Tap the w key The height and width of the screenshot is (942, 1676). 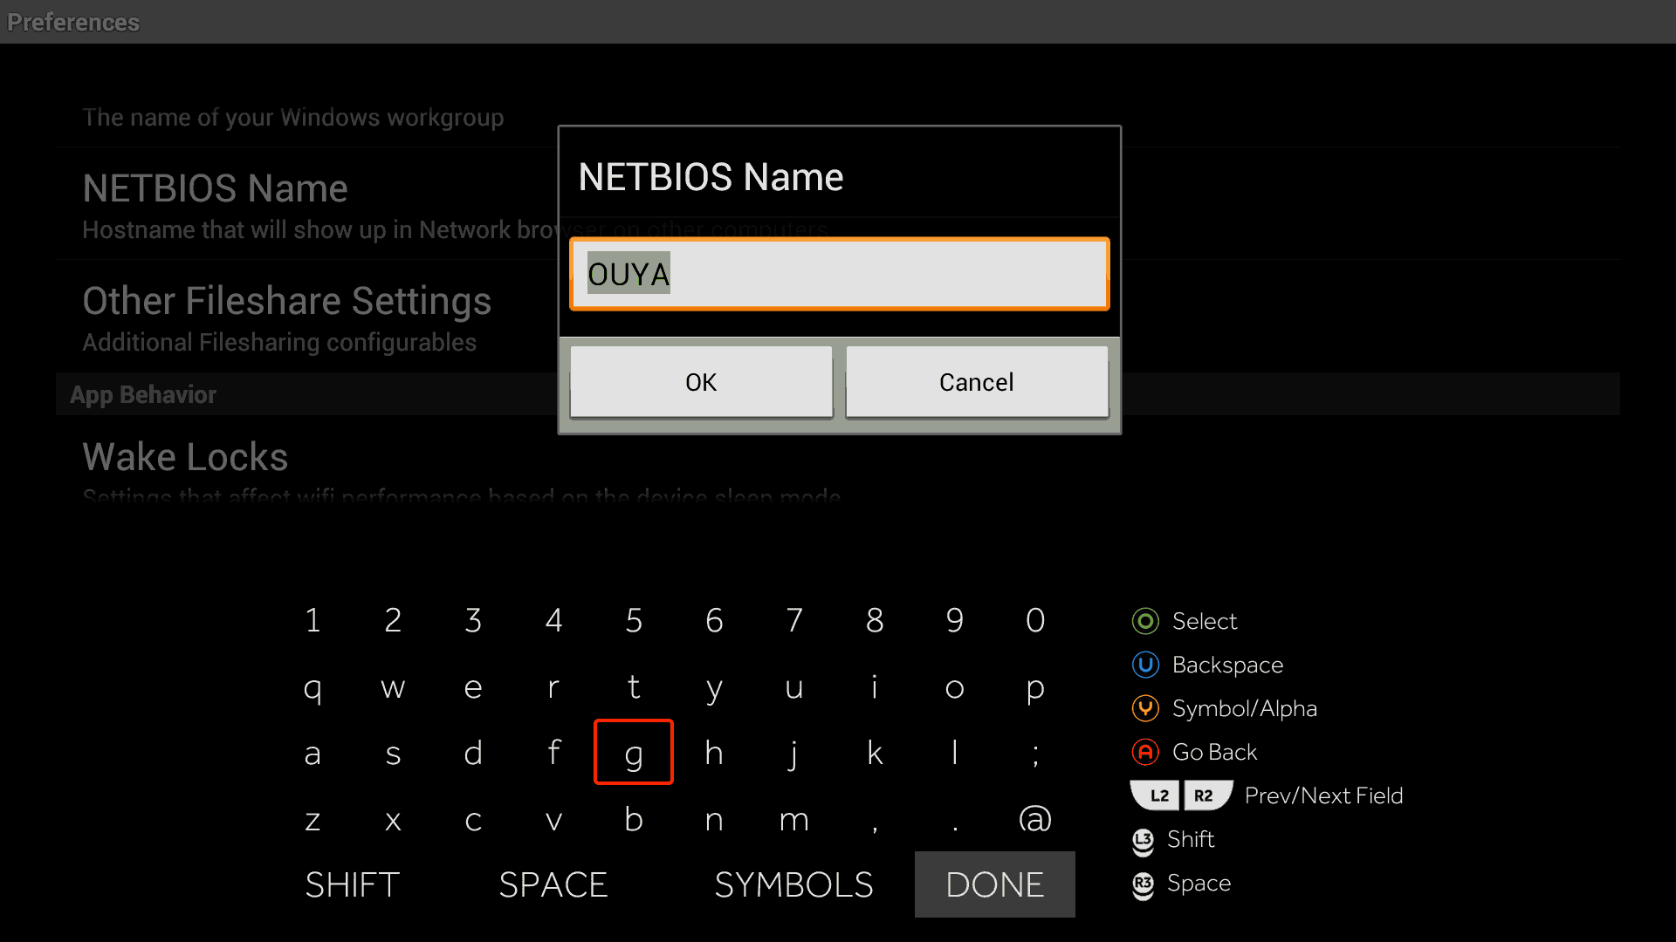393,687
